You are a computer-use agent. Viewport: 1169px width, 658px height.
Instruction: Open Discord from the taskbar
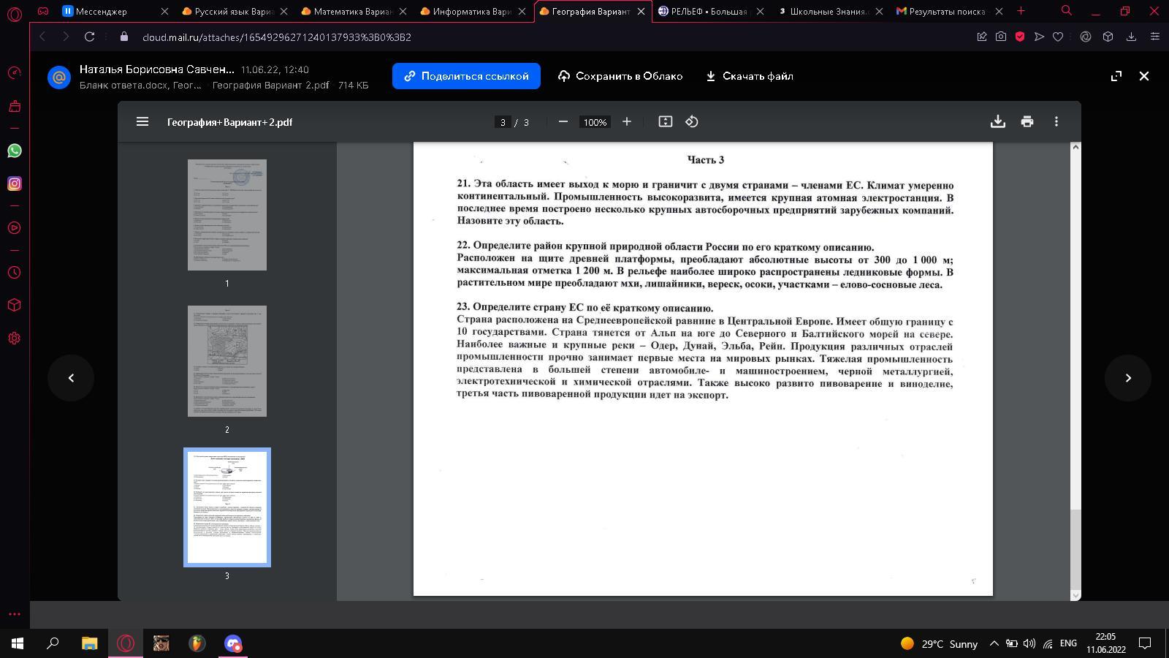click(x=233, y=643)
